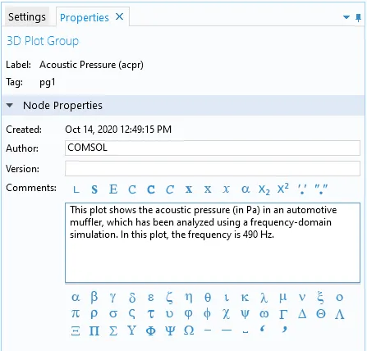The width and height of the screenshot is (367, 351).
Task: Insert the theta symbol
Action: [208, 297]
